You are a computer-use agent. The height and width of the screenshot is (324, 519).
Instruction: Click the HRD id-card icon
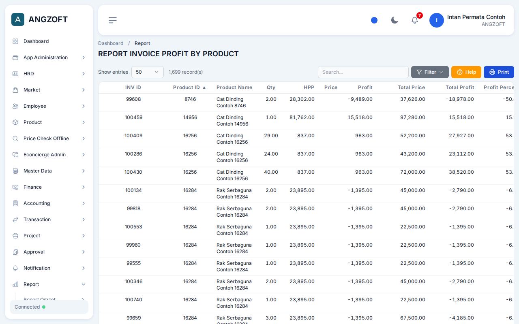[x=15, y=74]
